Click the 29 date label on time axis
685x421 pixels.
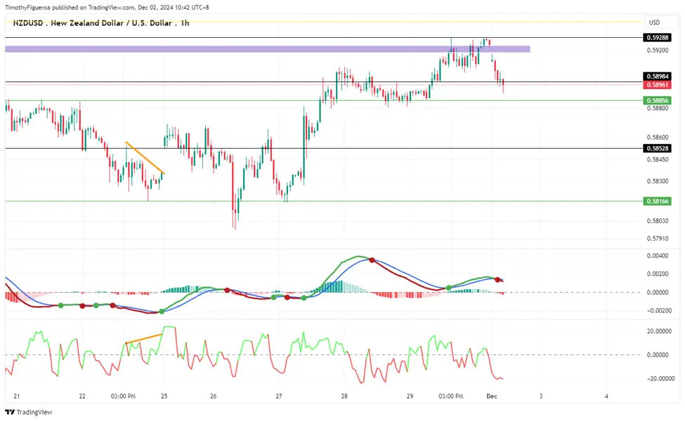(410, 396)
